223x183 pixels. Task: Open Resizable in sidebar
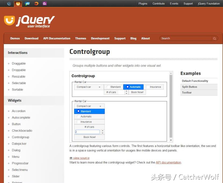click(x=19, y=77)
